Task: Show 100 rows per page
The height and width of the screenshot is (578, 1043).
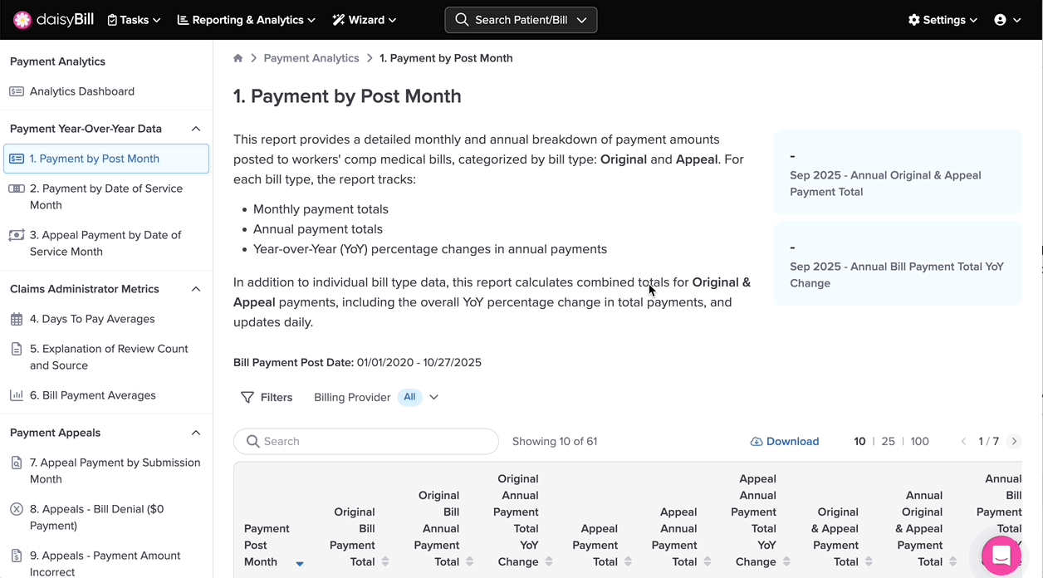Action: tap(919, 442)
